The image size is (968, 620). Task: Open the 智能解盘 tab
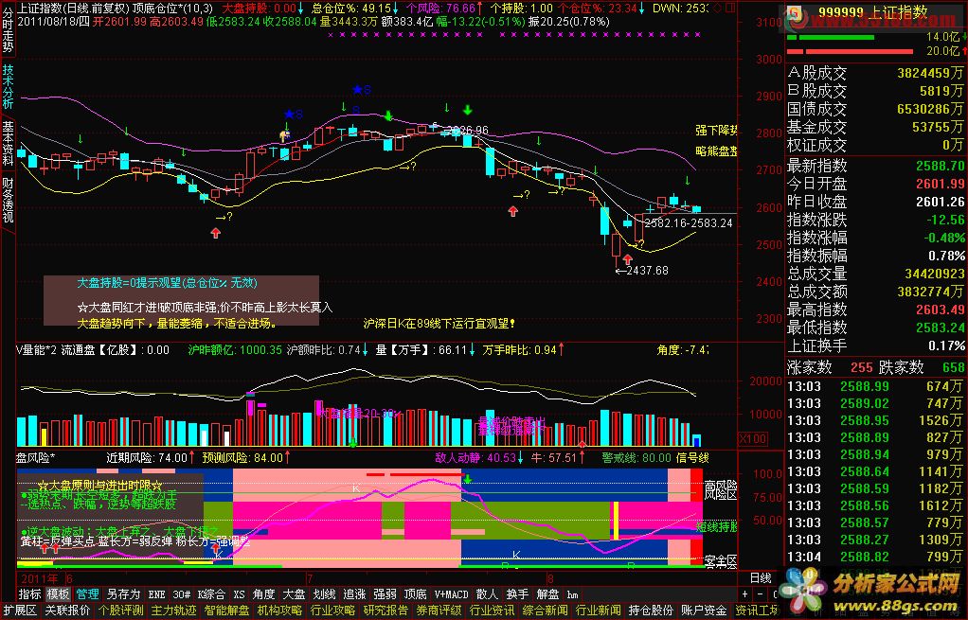226,611
